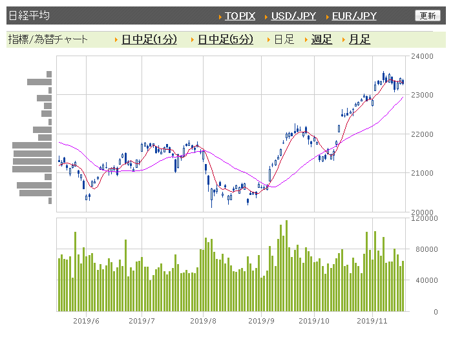Screen dimensions: 453x339
Task: Click the orange arrow beside TOPIX
Action: pyautogui.click(x=220, y=17)
